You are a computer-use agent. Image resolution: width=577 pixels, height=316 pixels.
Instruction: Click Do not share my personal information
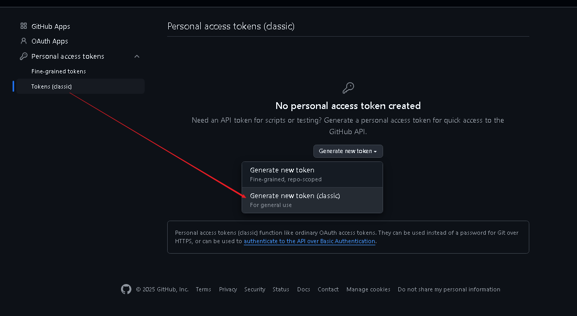[x=449, y=289]
